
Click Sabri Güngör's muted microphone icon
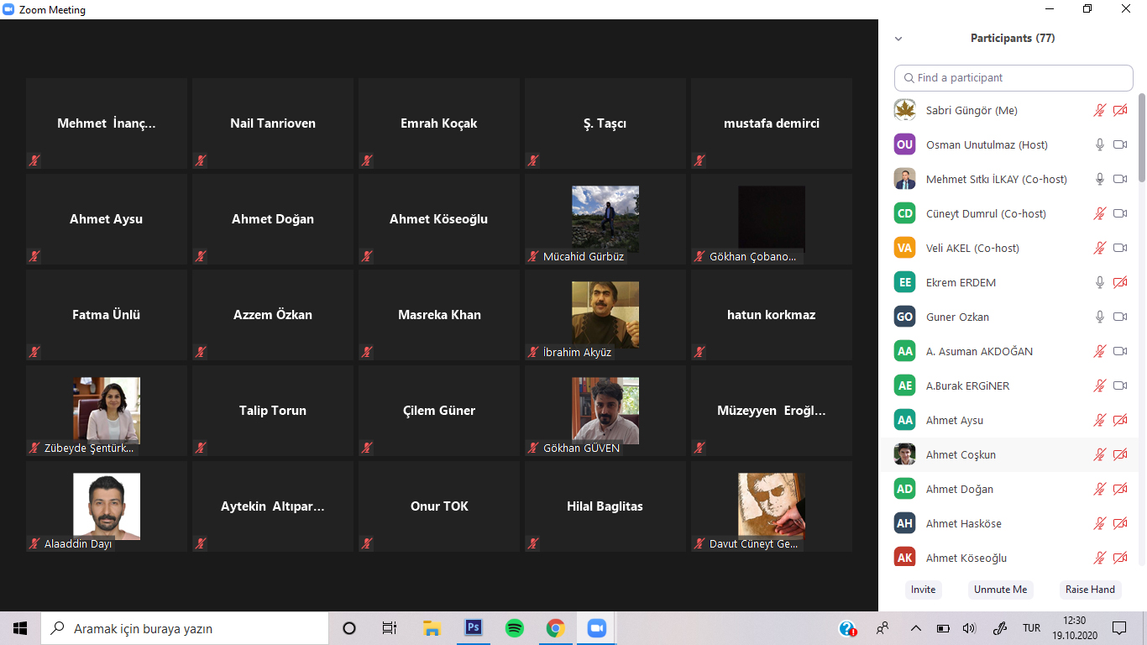pos(1099,110)
